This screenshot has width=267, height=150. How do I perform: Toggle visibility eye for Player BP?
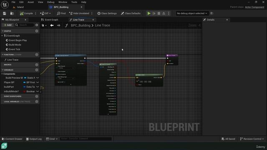click(38, 82)
